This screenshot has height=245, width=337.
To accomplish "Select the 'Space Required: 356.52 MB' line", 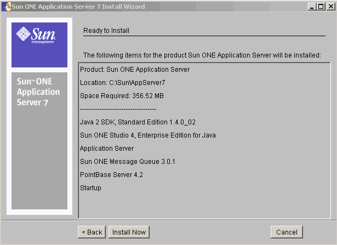I will point(122,96).
